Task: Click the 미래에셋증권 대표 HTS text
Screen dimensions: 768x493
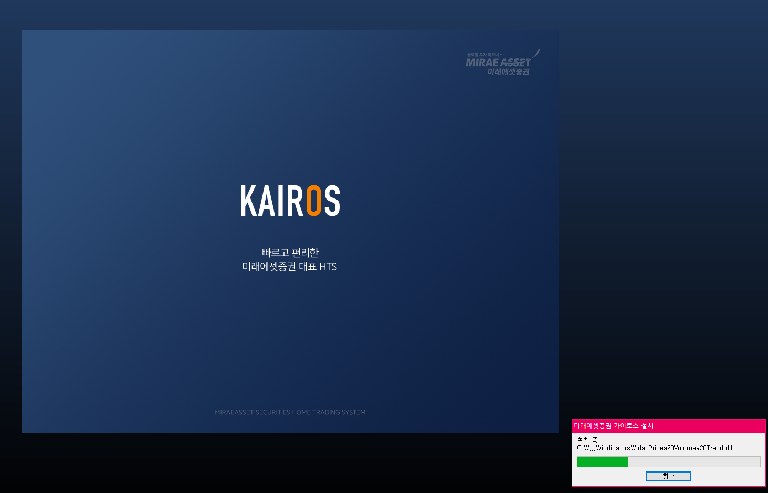Action: 290,267
